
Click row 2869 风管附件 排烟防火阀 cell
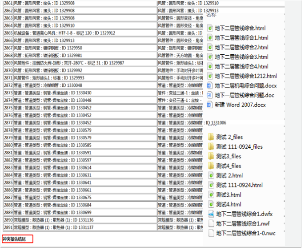85,63
